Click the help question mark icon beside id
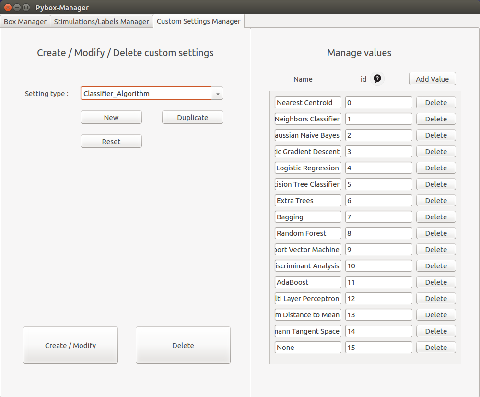Viewport: 480px width, 397px height. click(x=377, y=79)
